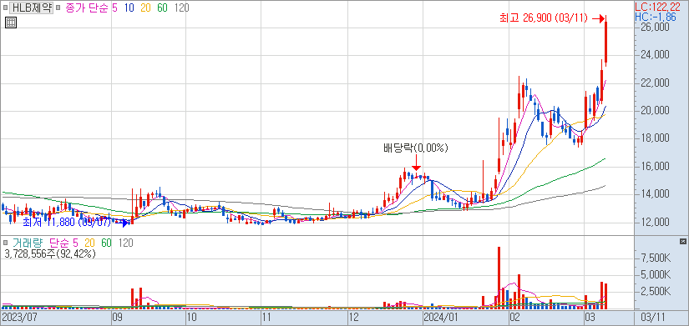Click the 12,000 price axis label
This screenshot has width=689, height=326.
(655, 223)
